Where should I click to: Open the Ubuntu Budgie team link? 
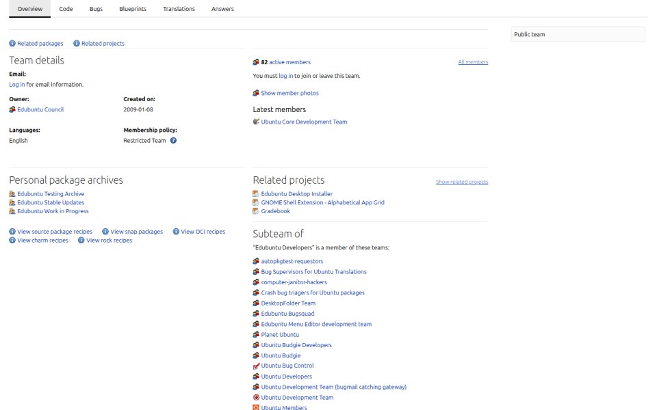point(281,355)
